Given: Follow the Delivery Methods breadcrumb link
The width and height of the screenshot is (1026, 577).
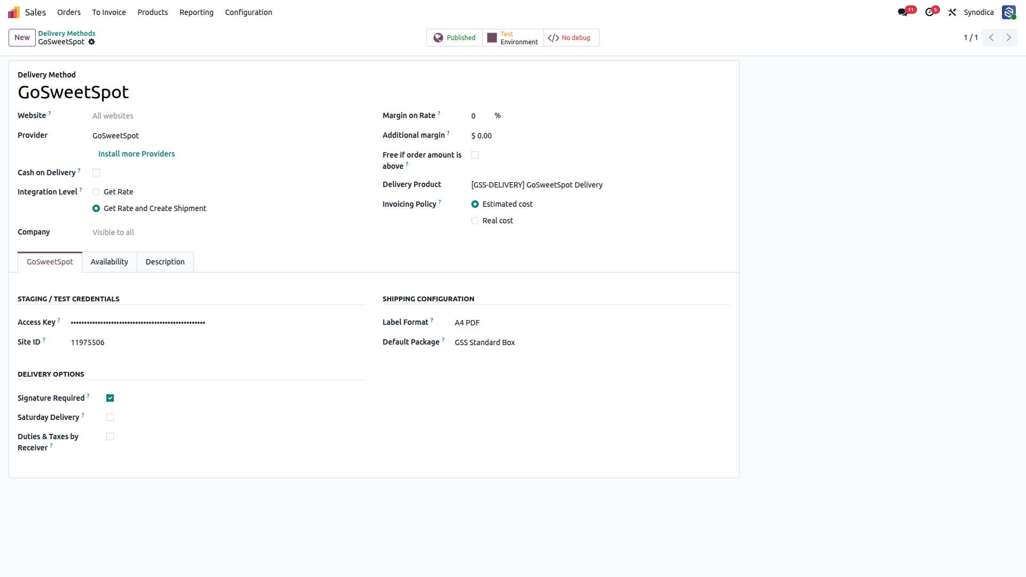Looking at the screenshot, I should coord(67,33).
